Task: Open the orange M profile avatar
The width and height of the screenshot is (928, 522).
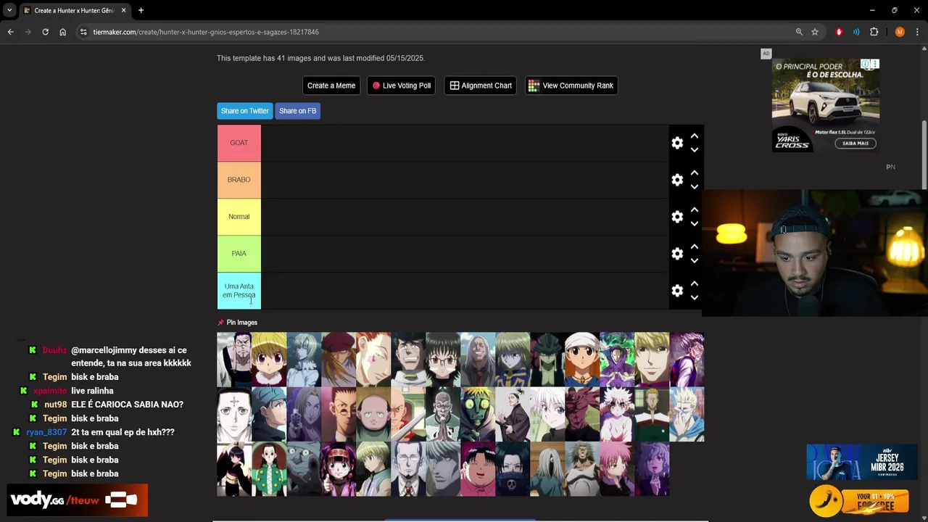Action: [900, 32]
